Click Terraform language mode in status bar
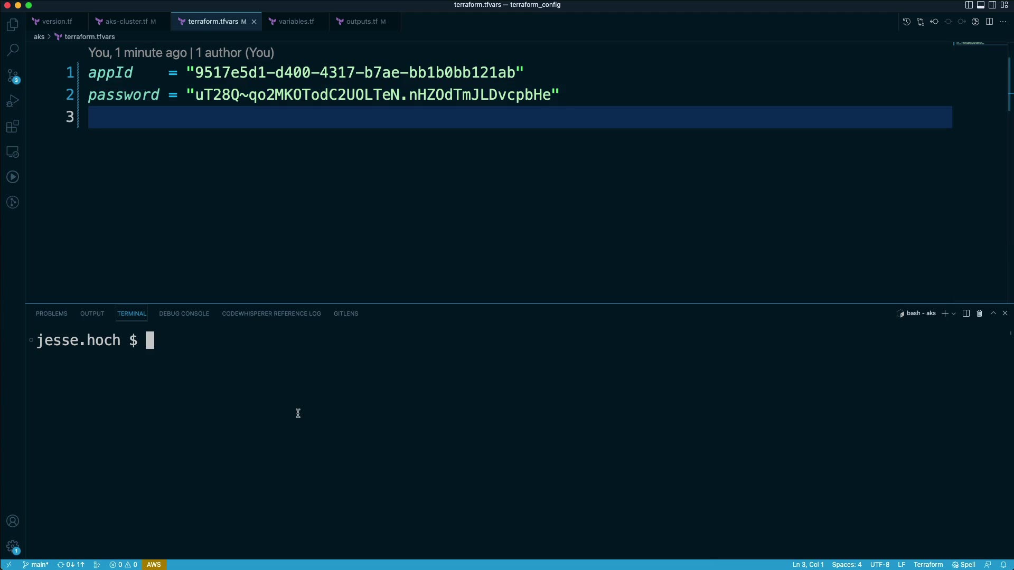The height and width of the screenshot is (570, 1014). (x=928, y=565)
